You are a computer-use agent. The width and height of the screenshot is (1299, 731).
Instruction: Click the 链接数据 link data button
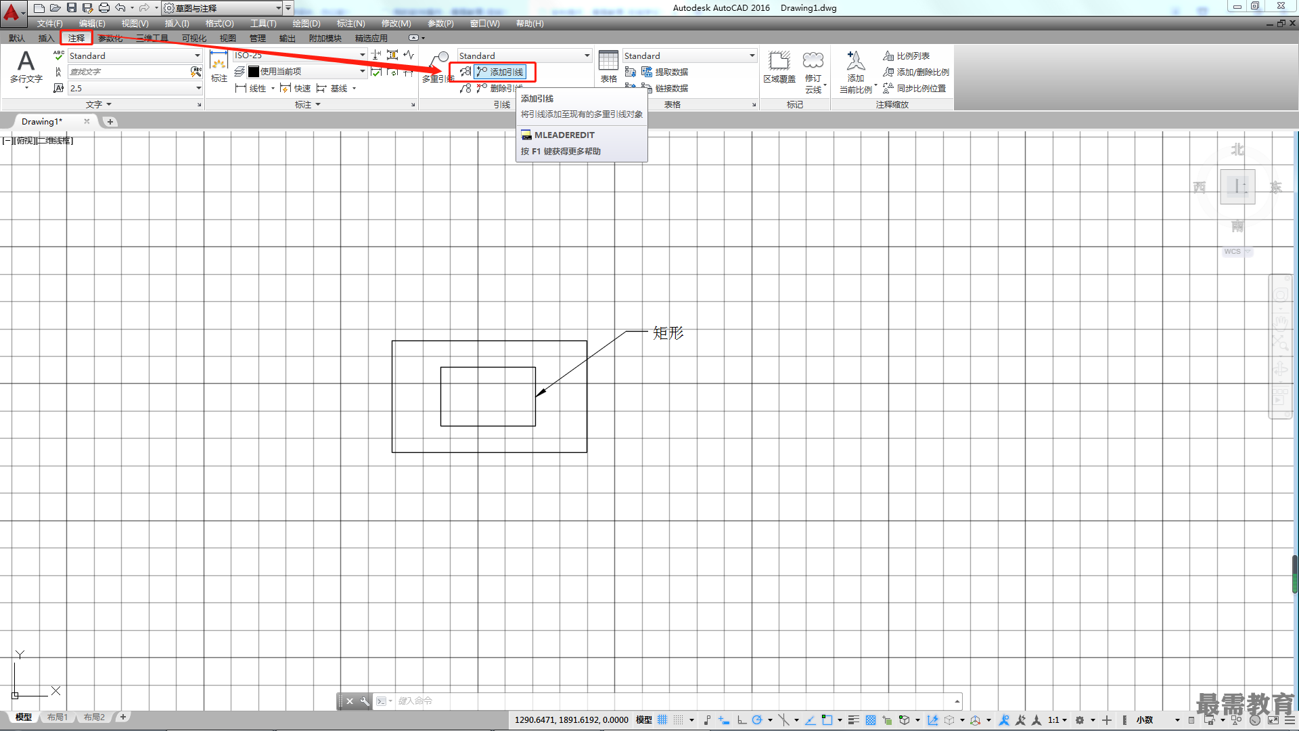pyautogui.click(x=664, y=89)
